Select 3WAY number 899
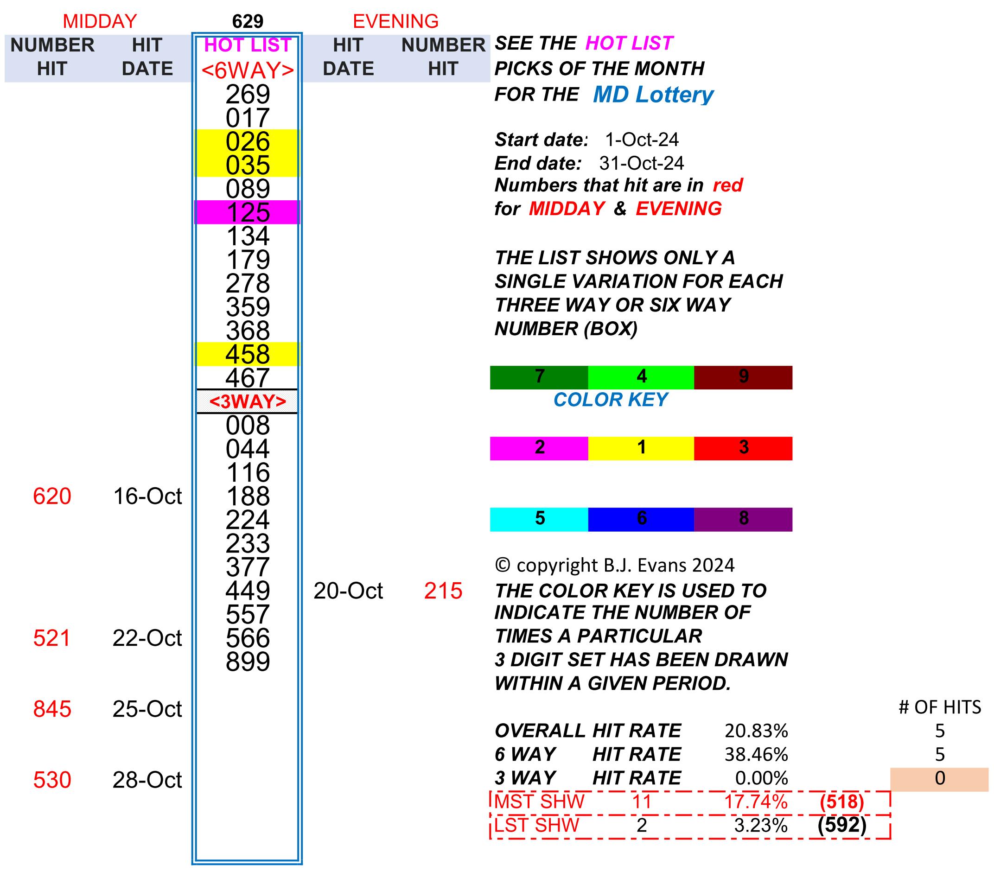 pos(248,662)
